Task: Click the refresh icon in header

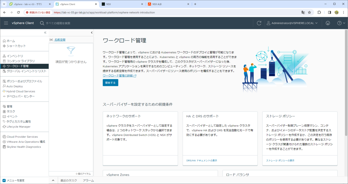Action: 259,23
